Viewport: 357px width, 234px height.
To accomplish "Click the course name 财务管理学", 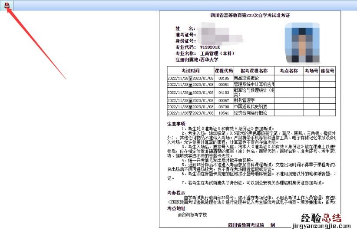I will [x=245, y=100].
